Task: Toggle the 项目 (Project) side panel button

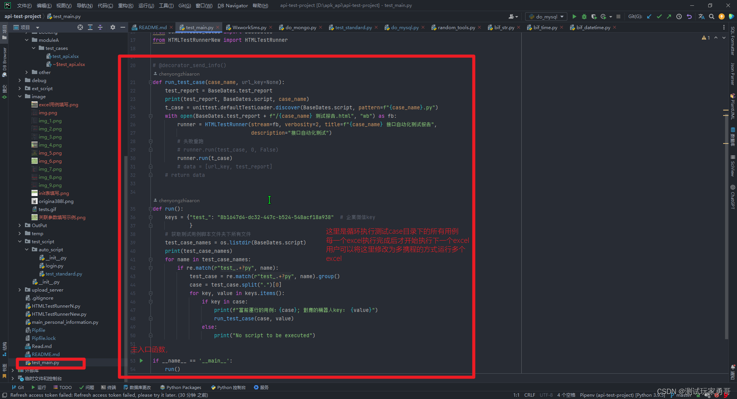Action: coord(5,32)
